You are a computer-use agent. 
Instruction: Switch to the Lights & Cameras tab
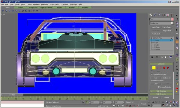pos(46,7)
